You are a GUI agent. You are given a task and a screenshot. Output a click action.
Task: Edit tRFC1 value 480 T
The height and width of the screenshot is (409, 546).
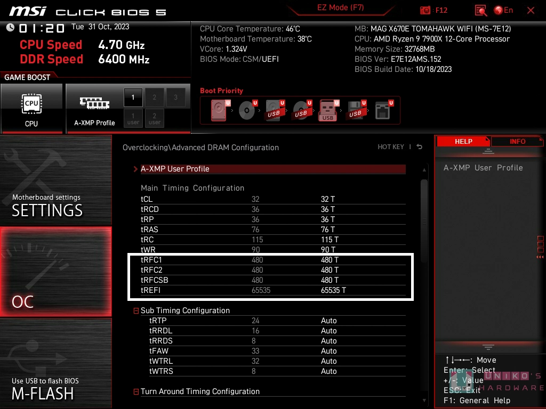(x=330, y=260)
